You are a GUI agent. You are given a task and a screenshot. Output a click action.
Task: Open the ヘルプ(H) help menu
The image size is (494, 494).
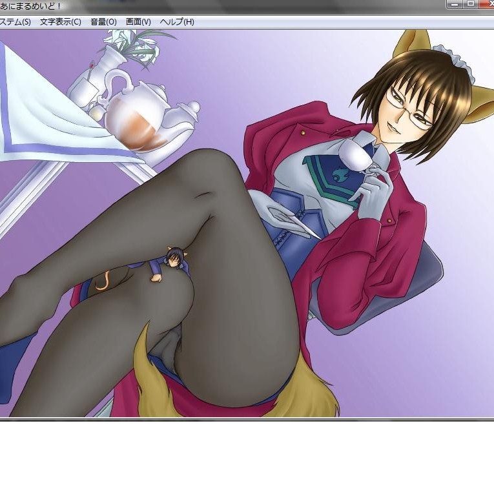pyautogui.click(x=176, y=22)
